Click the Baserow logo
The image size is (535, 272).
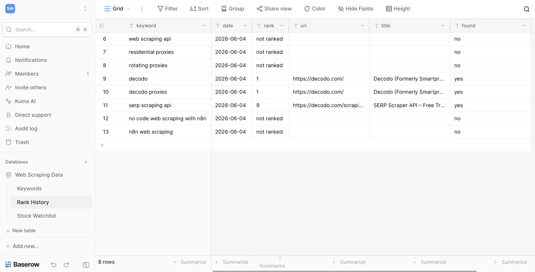pyautogui.click(x=22, y=264)
